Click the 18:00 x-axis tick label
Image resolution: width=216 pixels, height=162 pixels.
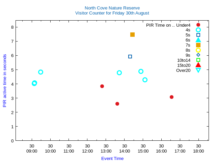pyautogui.click(x=198, y=151)
